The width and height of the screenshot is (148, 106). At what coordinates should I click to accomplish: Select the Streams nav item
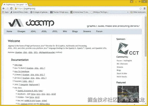coord(87,31)
